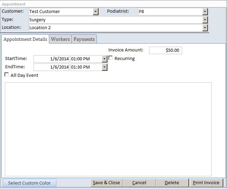Click the Save & Close button

pos(107,183)
